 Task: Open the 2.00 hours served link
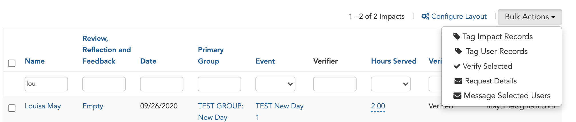pos(378,106)
